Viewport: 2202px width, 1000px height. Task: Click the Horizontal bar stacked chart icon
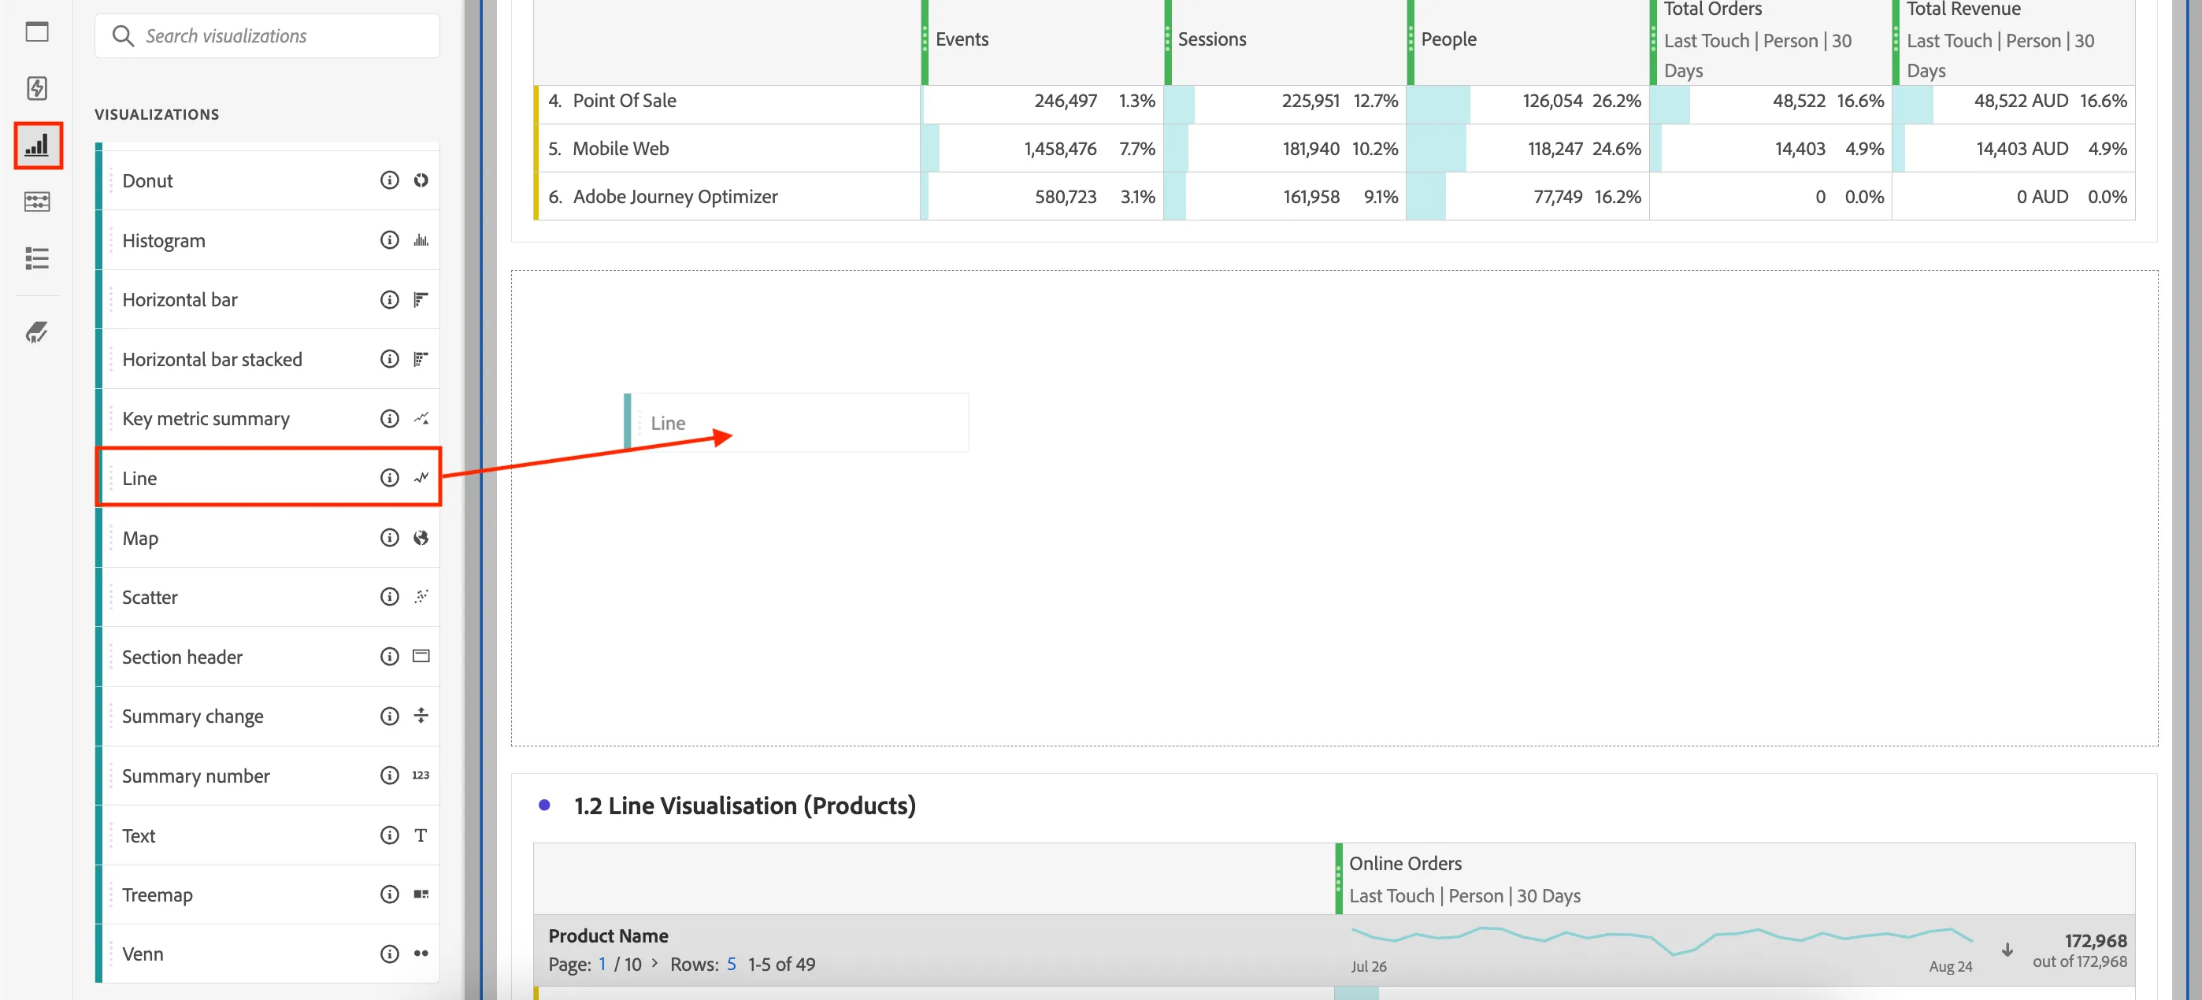click(x=421, y=359)
